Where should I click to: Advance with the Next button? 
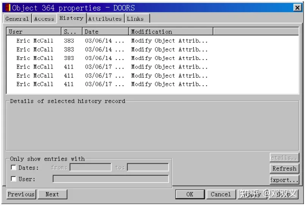(x=52, y=194)
